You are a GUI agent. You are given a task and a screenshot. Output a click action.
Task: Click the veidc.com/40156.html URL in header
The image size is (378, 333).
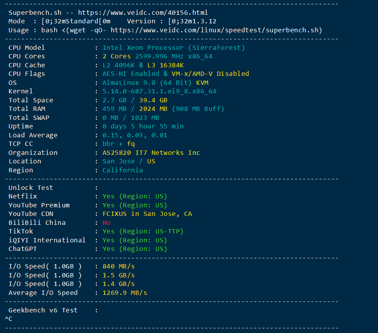click(143, 12)
